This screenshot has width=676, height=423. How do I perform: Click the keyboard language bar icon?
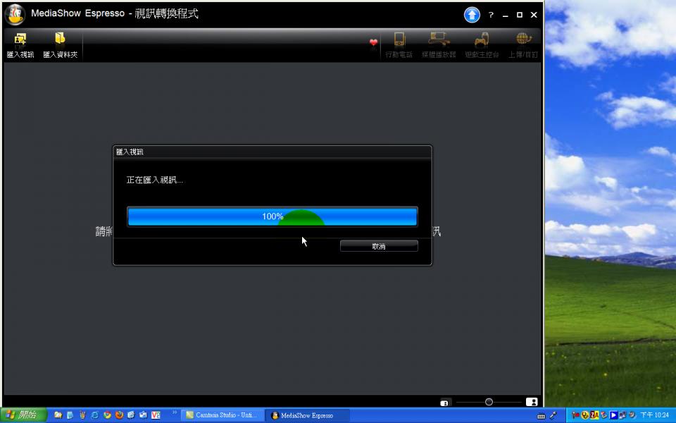[x=541, y=416]
